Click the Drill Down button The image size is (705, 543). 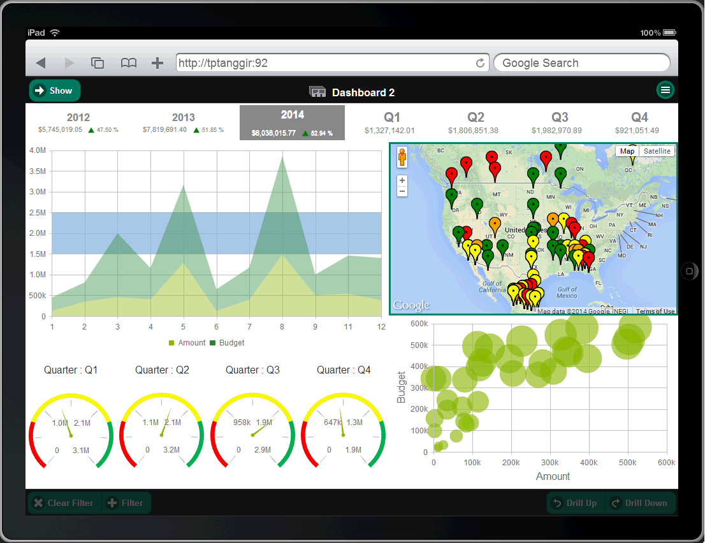[x=639, y=503]
